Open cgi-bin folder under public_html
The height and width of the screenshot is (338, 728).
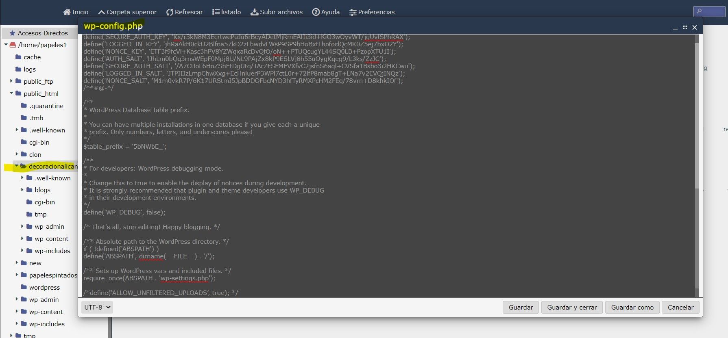(x=35, y=142)
